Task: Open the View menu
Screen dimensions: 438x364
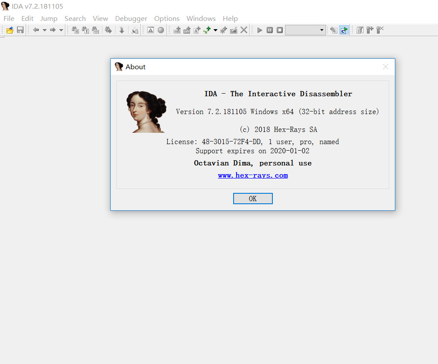Action: pos(100,18)
